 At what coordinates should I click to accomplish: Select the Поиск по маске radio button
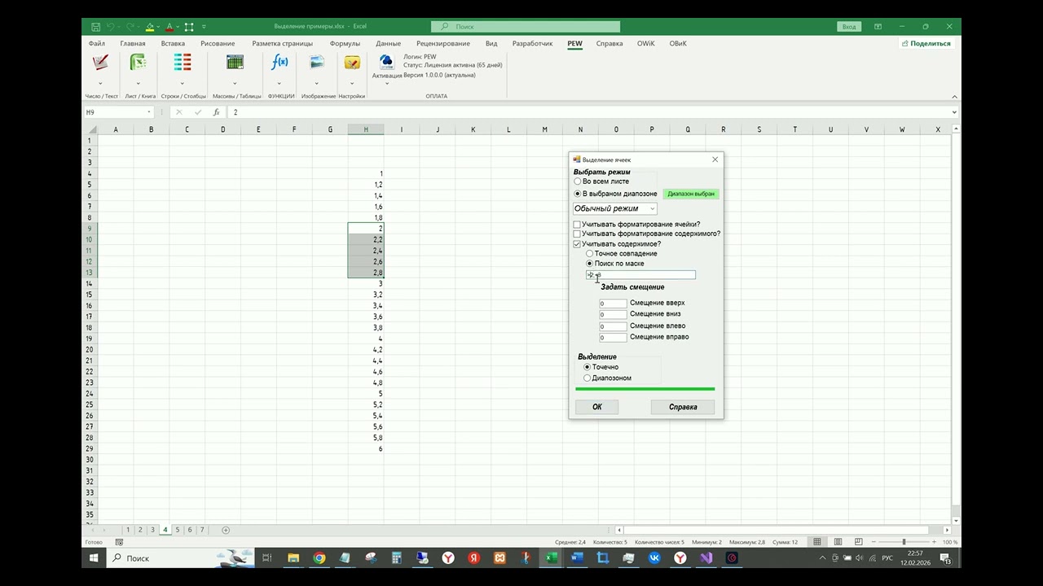point(590,264)
